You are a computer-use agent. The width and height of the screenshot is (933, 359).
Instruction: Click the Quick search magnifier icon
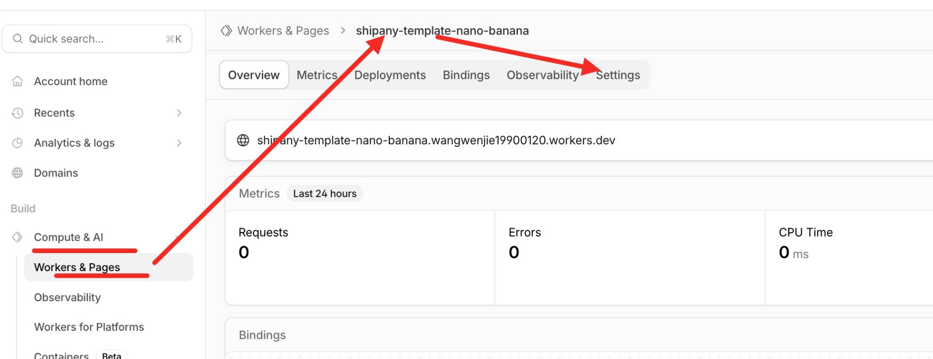coord(17,39)
